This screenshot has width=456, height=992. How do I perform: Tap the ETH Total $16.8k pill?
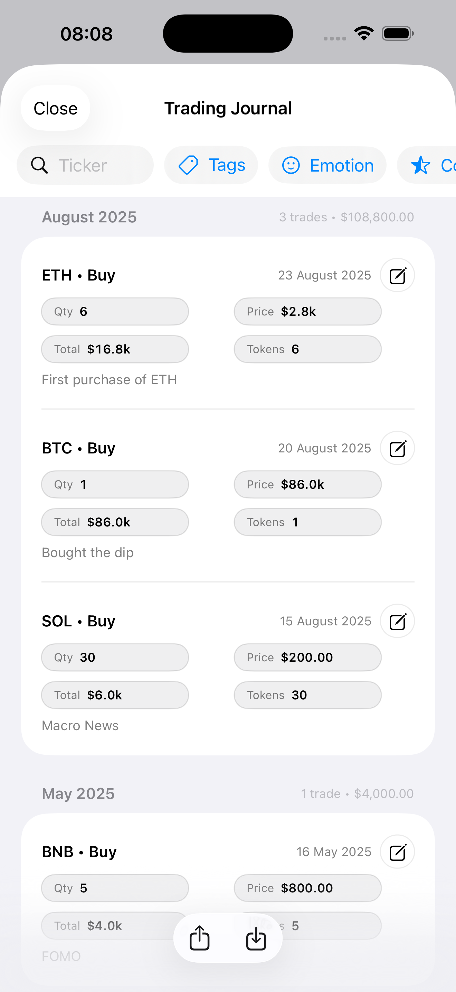pos(115,349)
